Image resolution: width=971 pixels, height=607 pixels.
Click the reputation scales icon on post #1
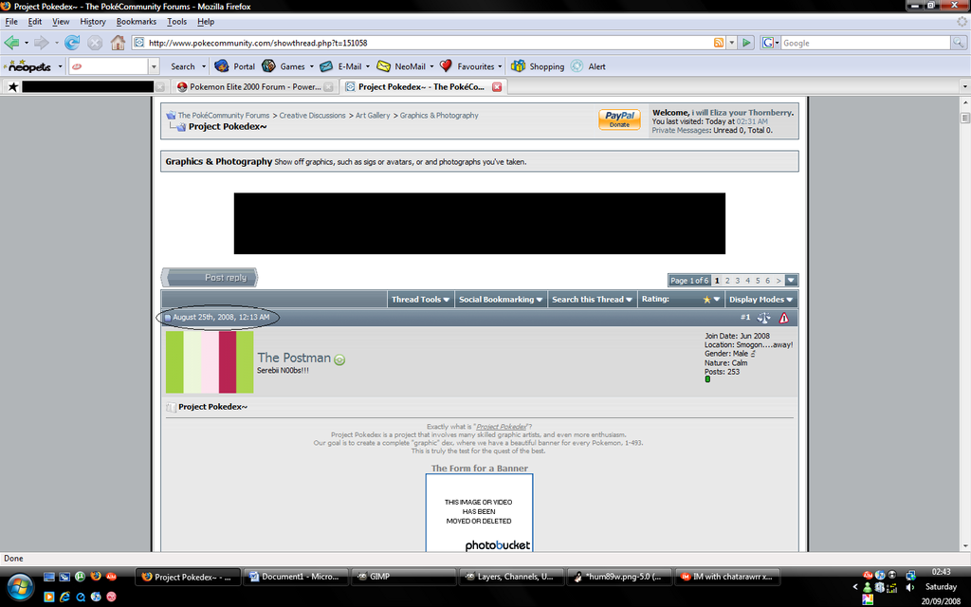click(763, 318)
